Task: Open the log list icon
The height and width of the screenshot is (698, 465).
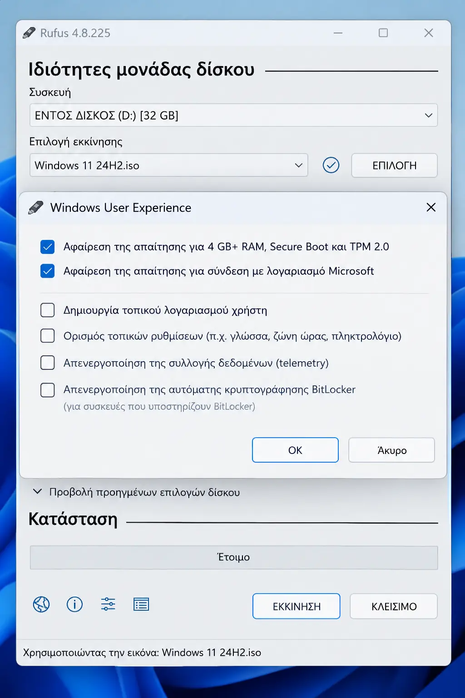Action: click(141, 604)
